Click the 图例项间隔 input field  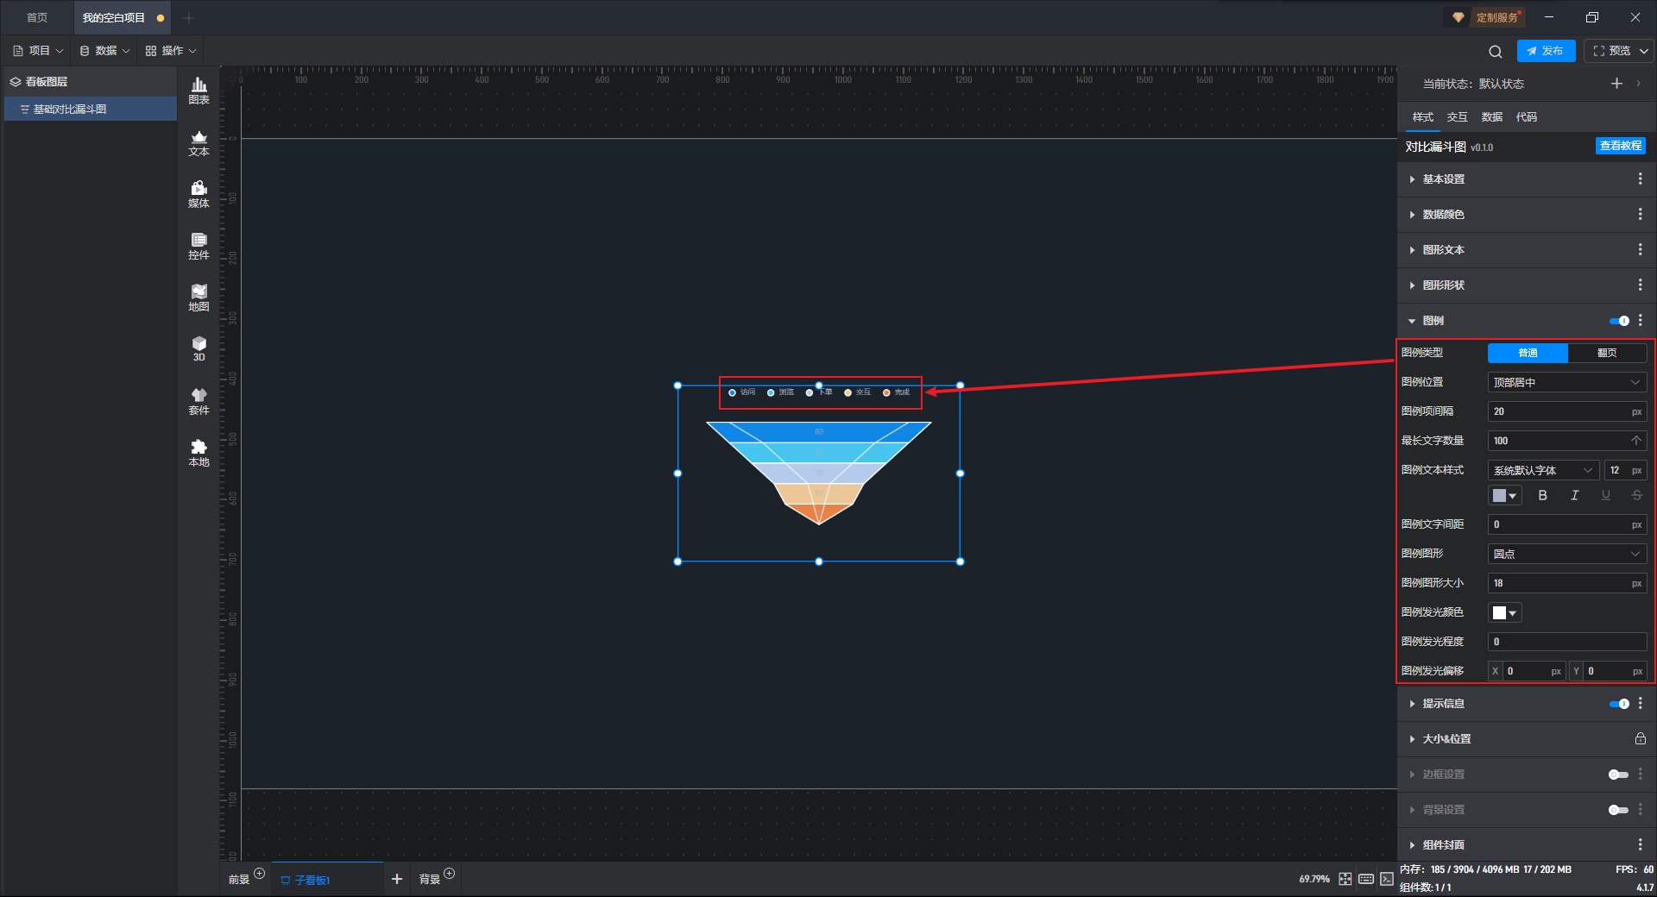[x=1567, y=411]
